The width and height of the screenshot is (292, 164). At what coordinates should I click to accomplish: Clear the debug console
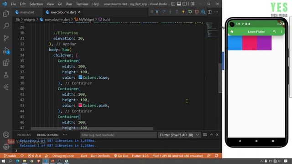(x=205, y=135)
